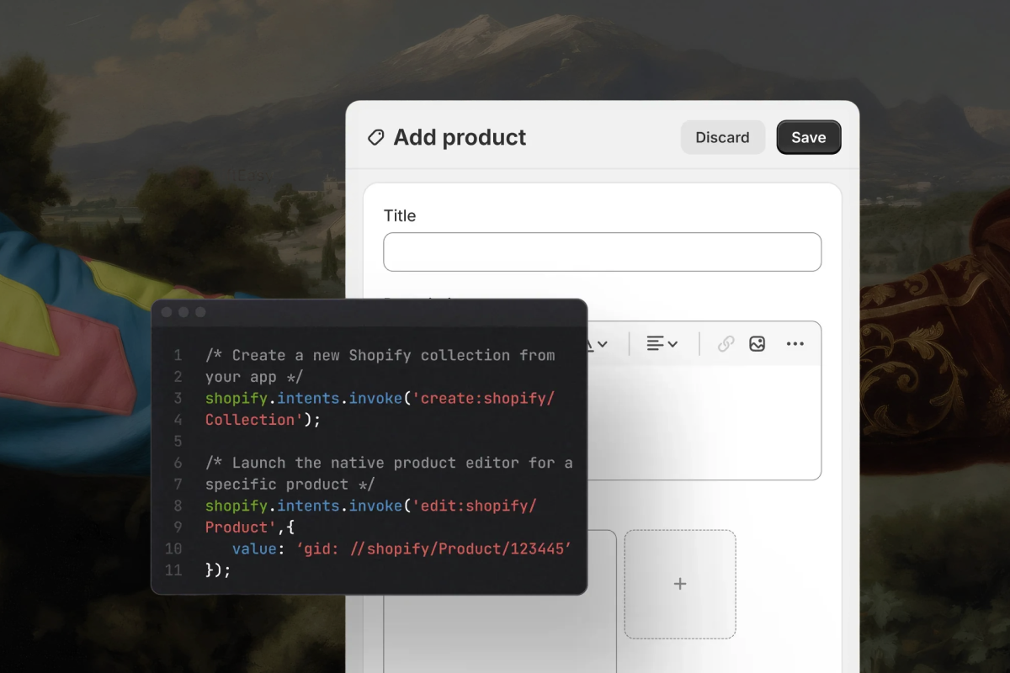Click 'your app */' on line 2
Image resolution: width=1010 pixels, height=673 pixels.
[x=254, y=376]
